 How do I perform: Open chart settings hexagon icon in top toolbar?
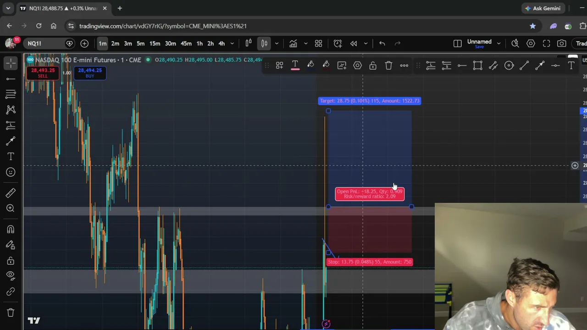click(531, 44)
